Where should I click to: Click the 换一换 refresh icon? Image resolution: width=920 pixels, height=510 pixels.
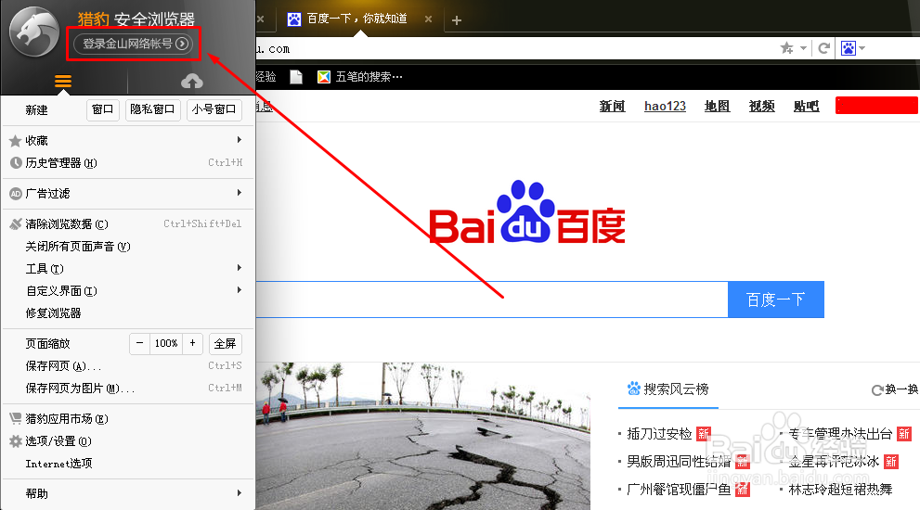point(877,389)
